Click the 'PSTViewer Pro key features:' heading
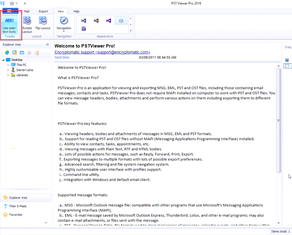The height and width of the screenshot is (235, 292). (82, 124)
